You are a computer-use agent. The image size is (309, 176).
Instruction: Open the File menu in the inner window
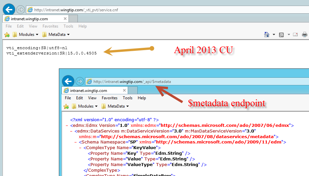[68, 98]
